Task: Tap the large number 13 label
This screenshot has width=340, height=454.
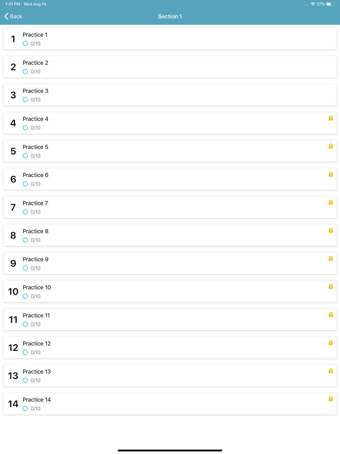Action: pos(13,376)
